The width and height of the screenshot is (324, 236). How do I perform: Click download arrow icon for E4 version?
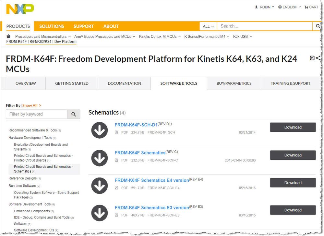tap(100, 186)
